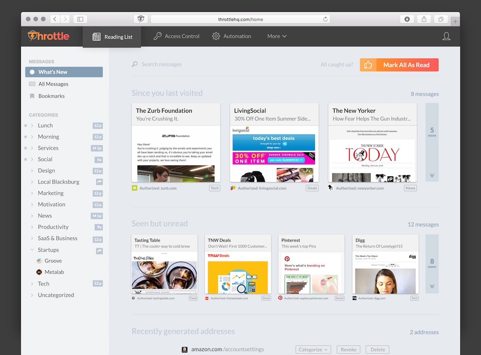Toggle the star next to Morning category
481x355 pixels.
click(x=26, y=137)
